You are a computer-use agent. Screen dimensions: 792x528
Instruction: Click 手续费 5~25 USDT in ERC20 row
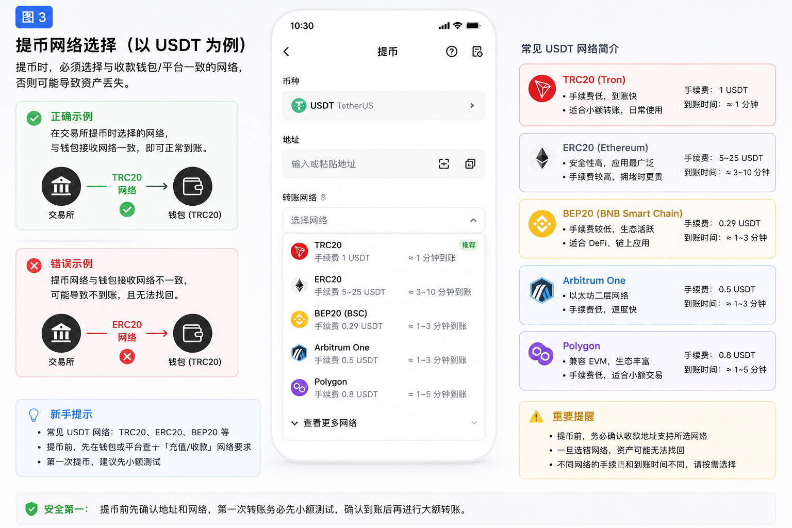(350, 292)
